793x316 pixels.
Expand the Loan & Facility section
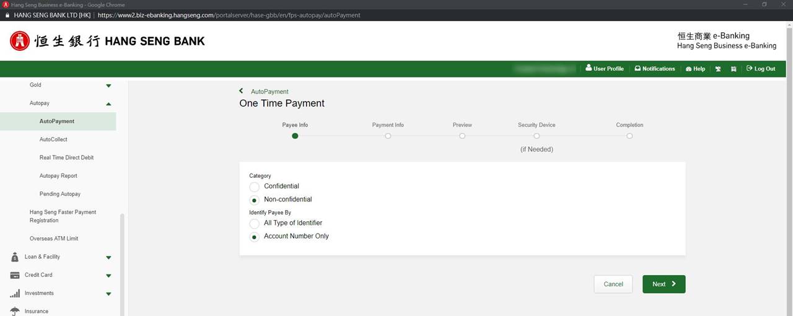point(108,257)
